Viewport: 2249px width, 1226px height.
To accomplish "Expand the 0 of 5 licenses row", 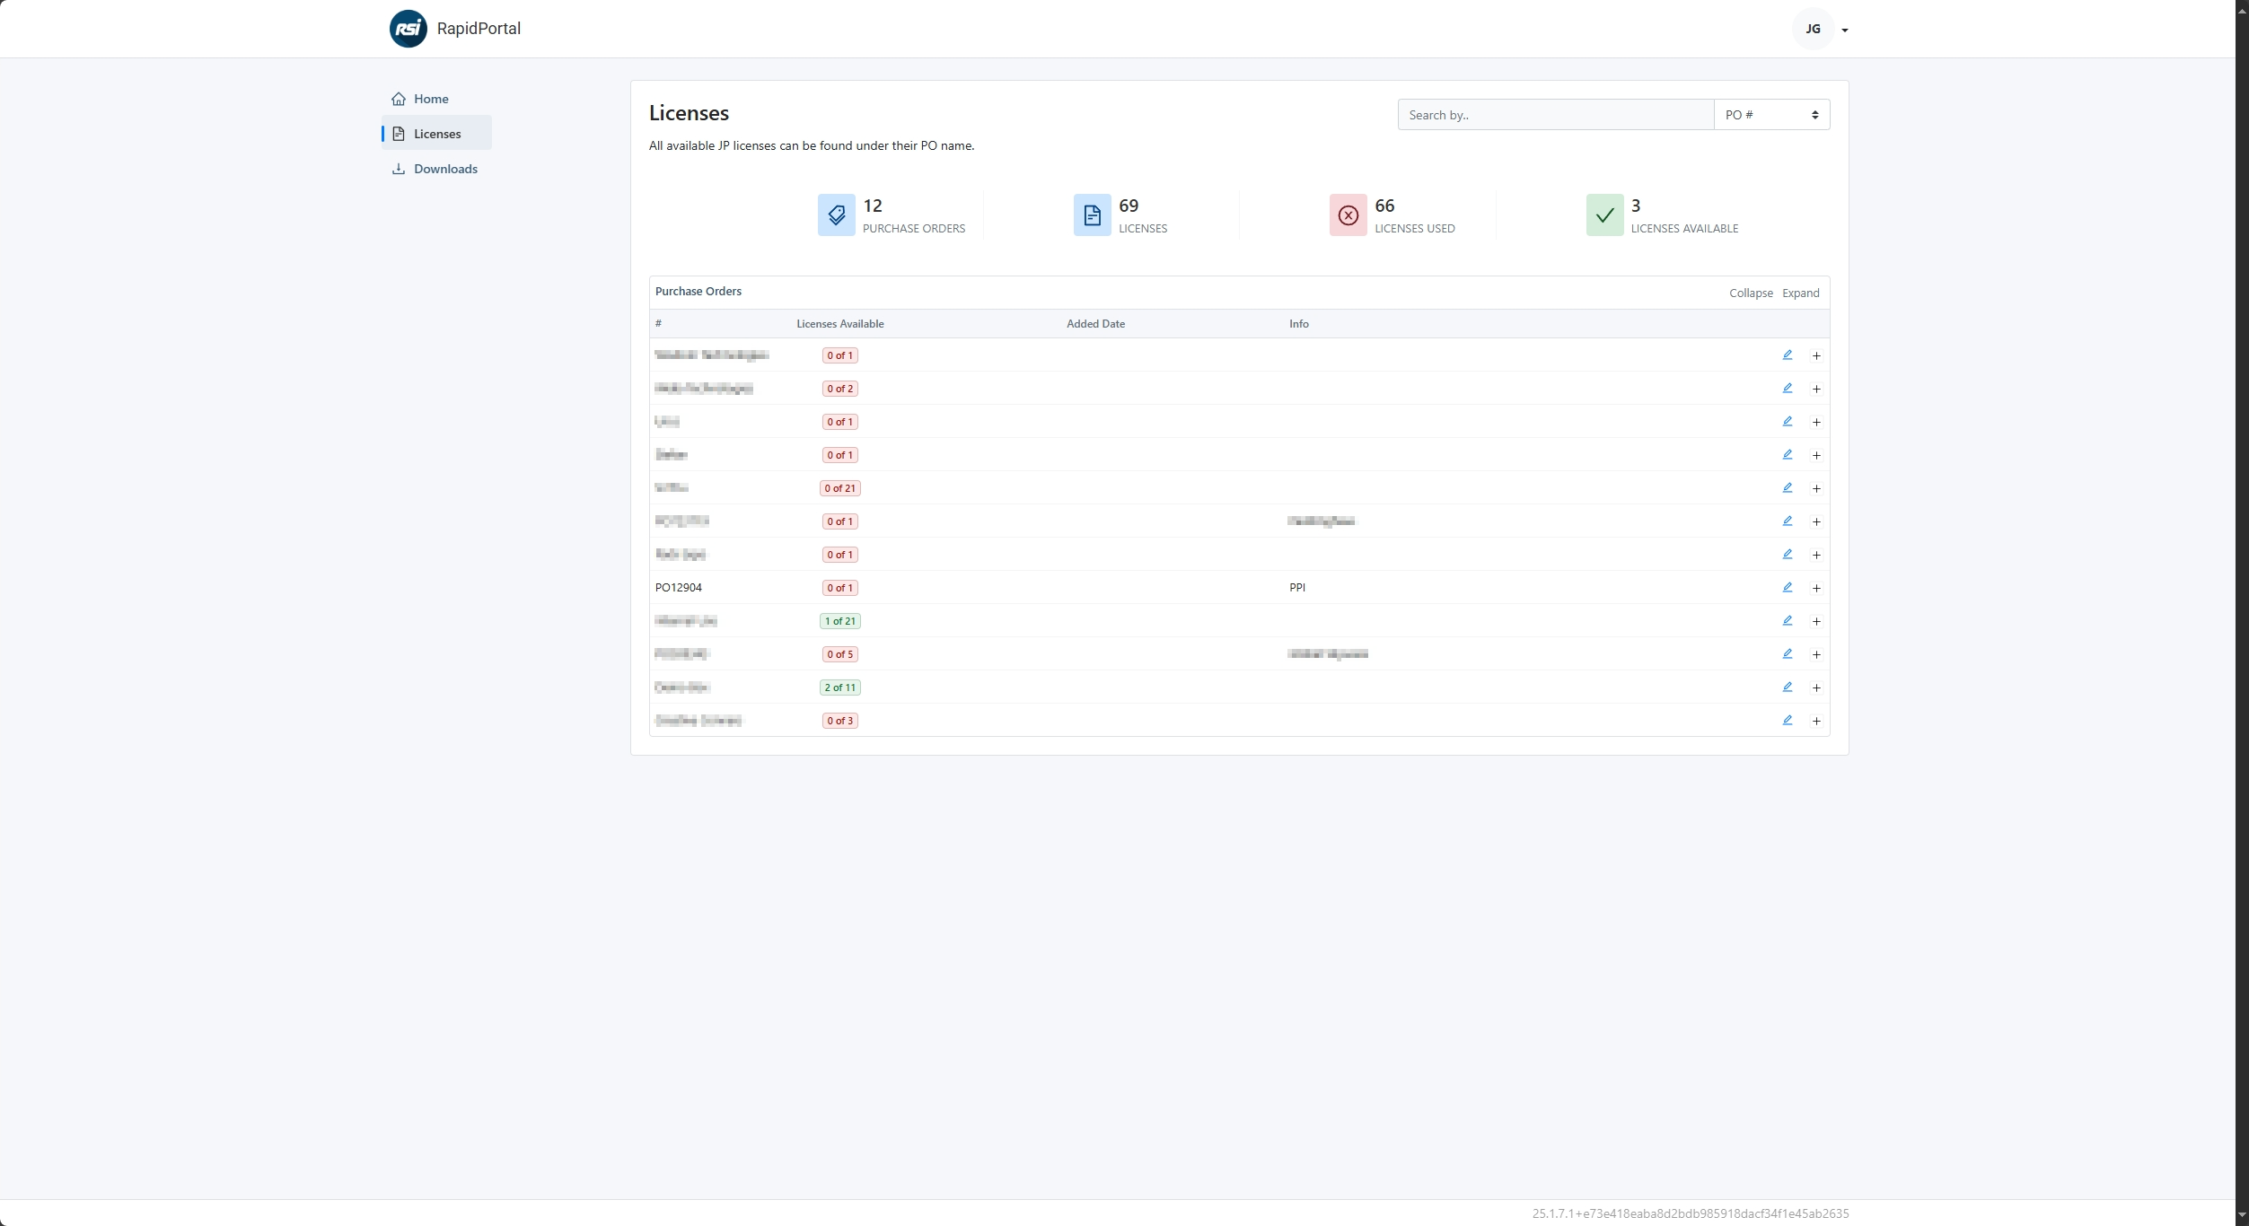I will (1815, 655).
